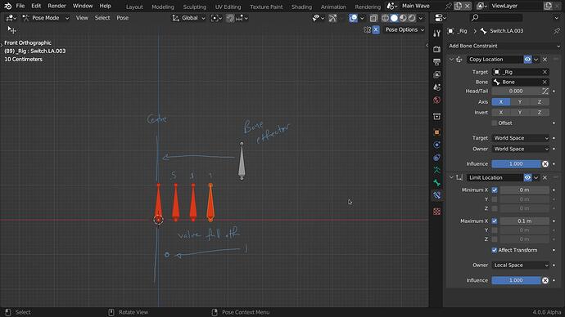Remove the Limit Location constraint
This screenshot has height=317, width=565.
545,177
